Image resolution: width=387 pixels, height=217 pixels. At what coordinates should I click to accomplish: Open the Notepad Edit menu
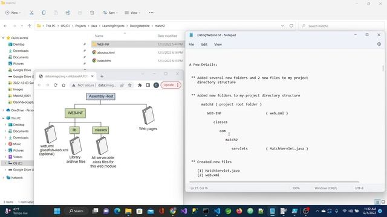pos(204,44)
